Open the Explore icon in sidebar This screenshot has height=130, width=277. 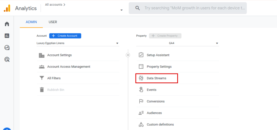(7, 48)
